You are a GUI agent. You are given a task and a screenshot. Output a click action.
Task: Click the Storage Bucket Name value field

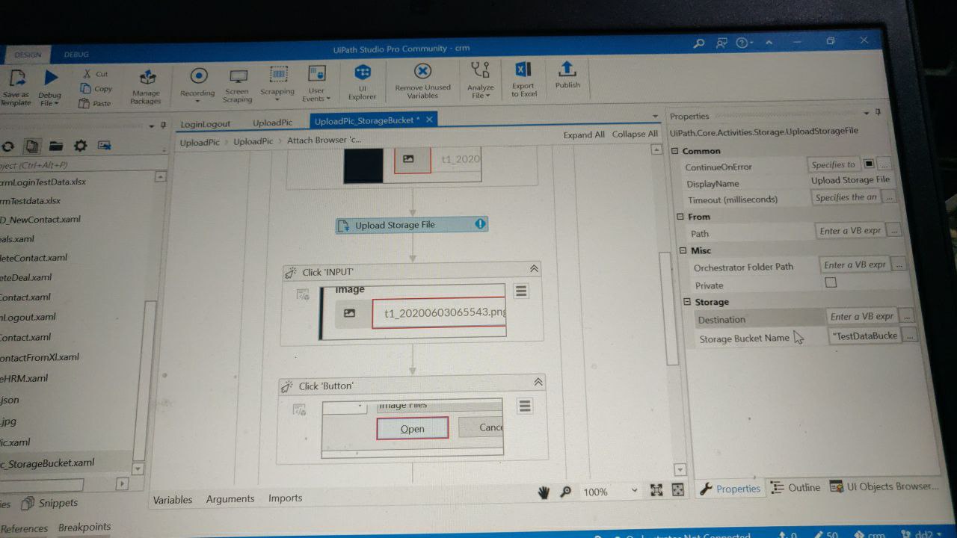(x=865, y=336)
